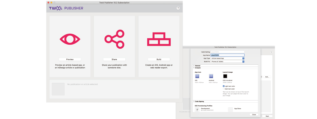Click the 'App Icon' label
317x119 pixels.
pos(198,72)
